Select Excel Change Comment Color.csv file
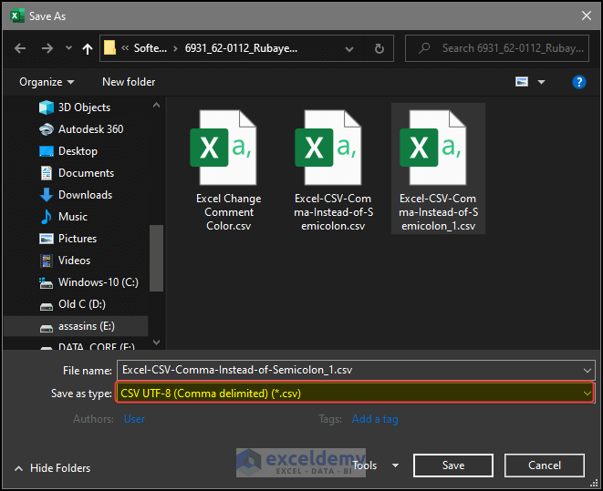Image resolution: width=603 pixels, height=491 pixels. click(228, 170)
